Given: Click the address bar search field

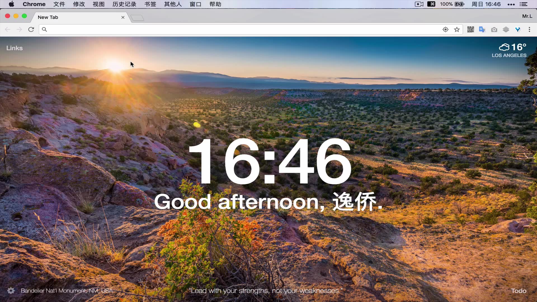Looking at the screenshot, I should (x=241, y=29).
